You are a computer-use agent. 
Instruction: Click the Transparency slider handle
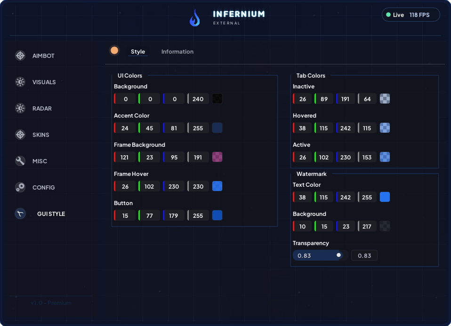point(338,255)
